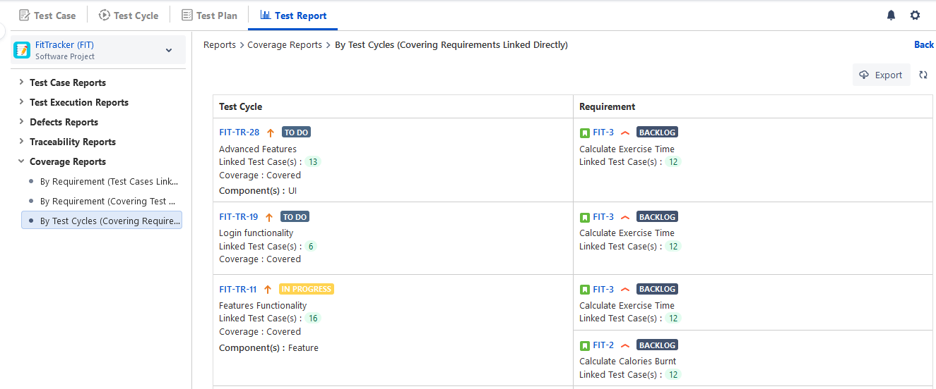
Task: Open the FIT-TR-28 test cycle link
Action: (x=239, y=132)
